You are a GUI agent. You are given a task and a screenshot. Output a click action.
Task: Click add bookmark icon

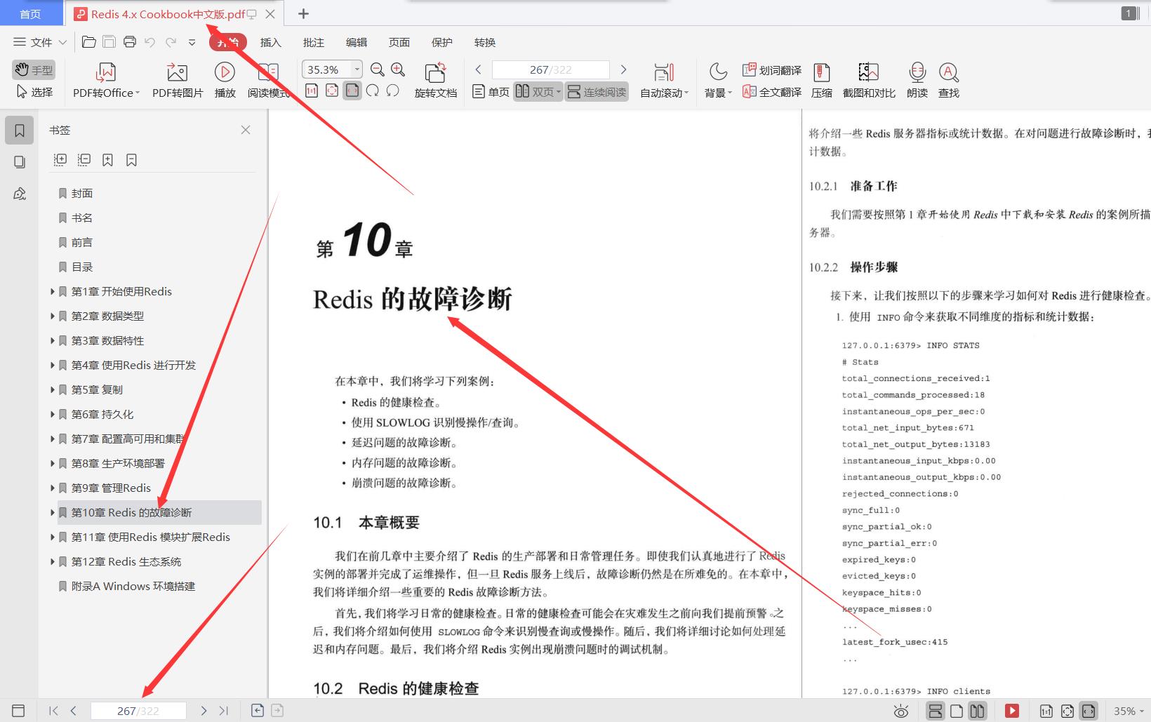(x=107, y=160)
